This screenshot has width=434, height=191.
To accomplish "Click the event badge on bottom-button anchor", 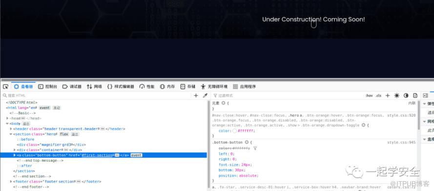I will tap(137, 155).
